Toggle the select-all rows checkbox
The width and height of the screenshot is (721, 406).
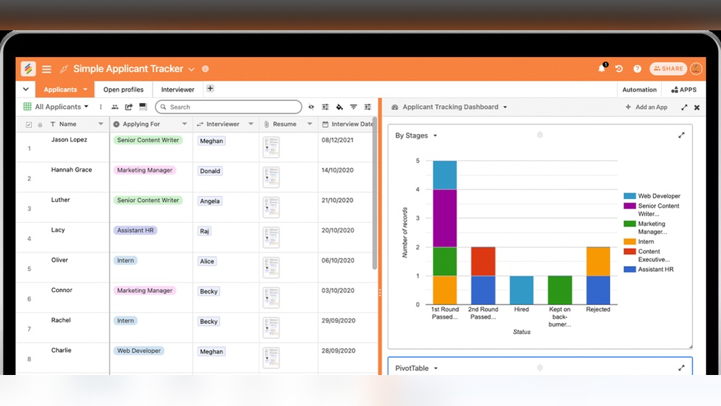coord(29,124)
